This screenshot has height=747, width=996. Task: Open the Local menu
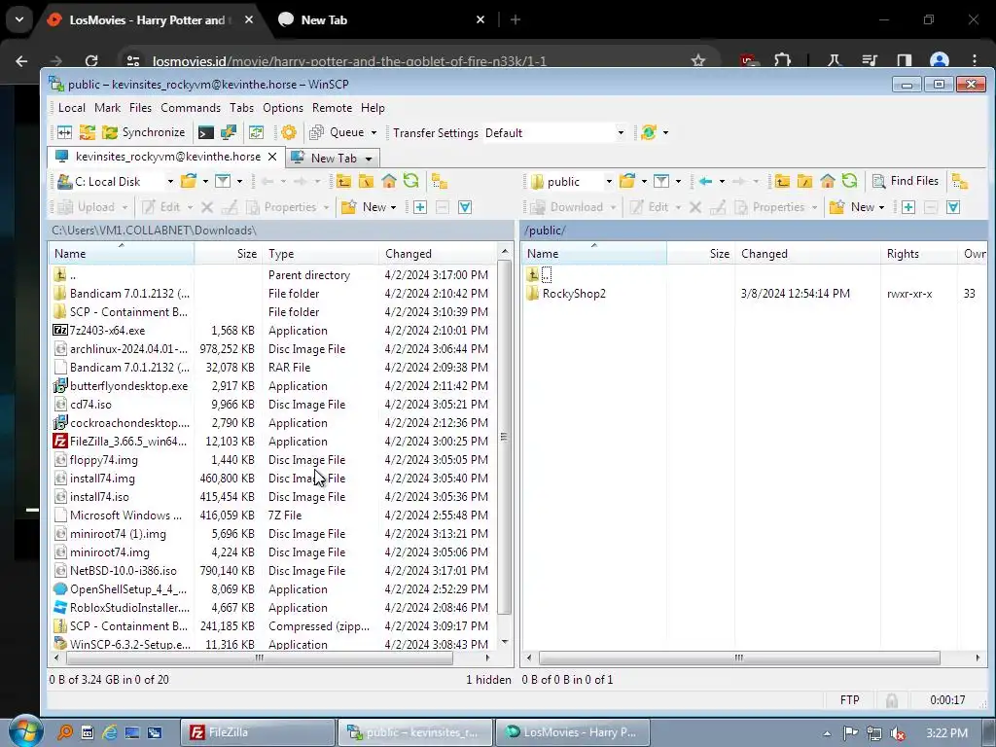pyautogui.click(x=71, y=108)
